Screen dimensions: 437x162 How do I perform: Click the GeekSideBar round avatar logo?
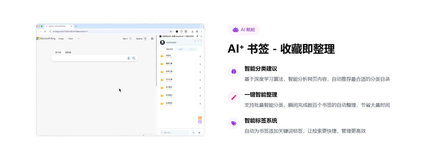click(163, 43)
